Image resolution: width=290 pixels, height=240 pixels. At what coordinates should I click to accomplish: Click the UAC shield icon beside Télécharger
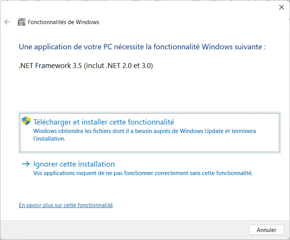[x=26, y=121]
